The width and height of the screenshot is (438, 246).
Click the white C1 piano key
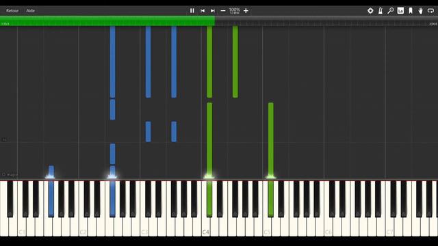[22, 226]
